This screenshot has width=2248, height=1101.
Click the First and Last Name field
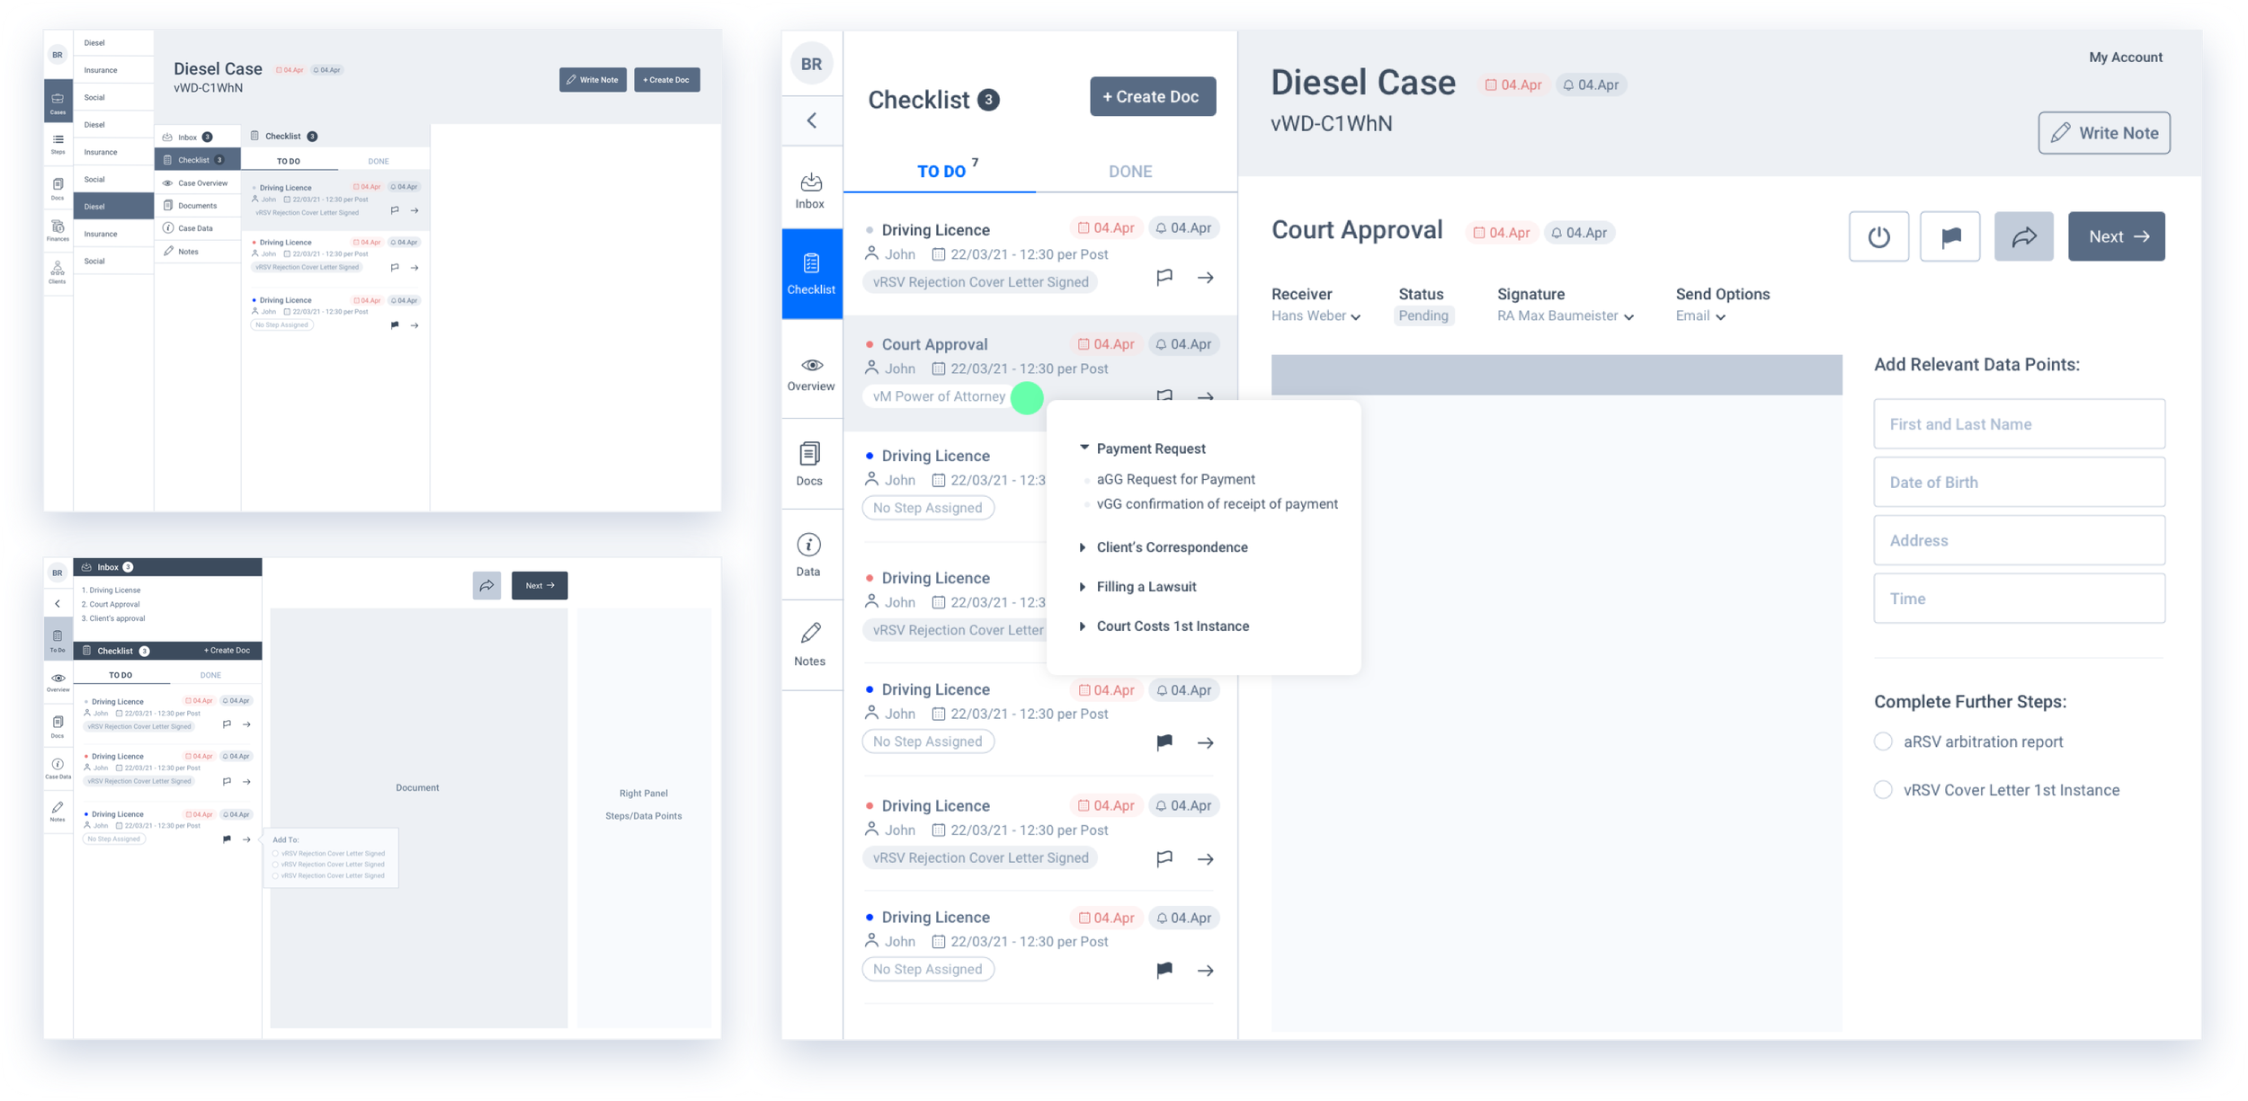2019,424
